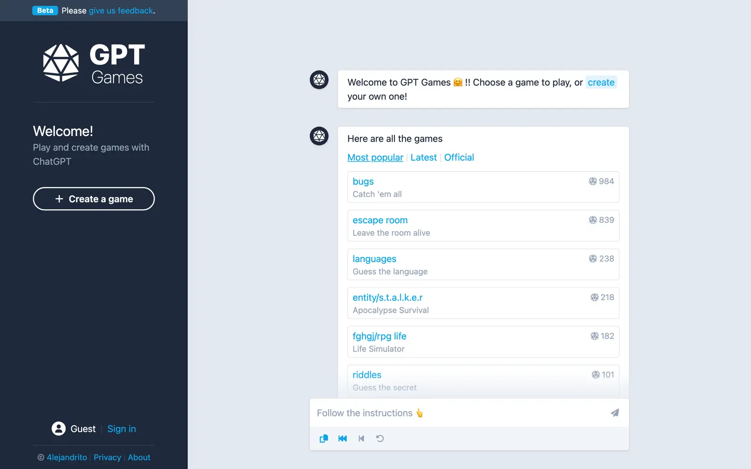The image size is (751, 469).
Task: Switch to the Latest games tab
Action: tap(424, 158)
